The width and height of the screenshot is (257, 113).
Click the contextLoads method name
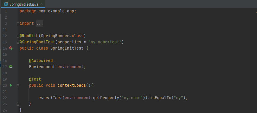coord(72,85)
